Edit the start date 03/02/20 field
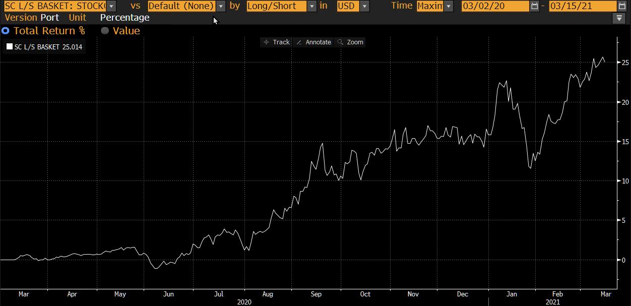The width and height of the screenshot is (631, 306). click(x=495, y=6)
